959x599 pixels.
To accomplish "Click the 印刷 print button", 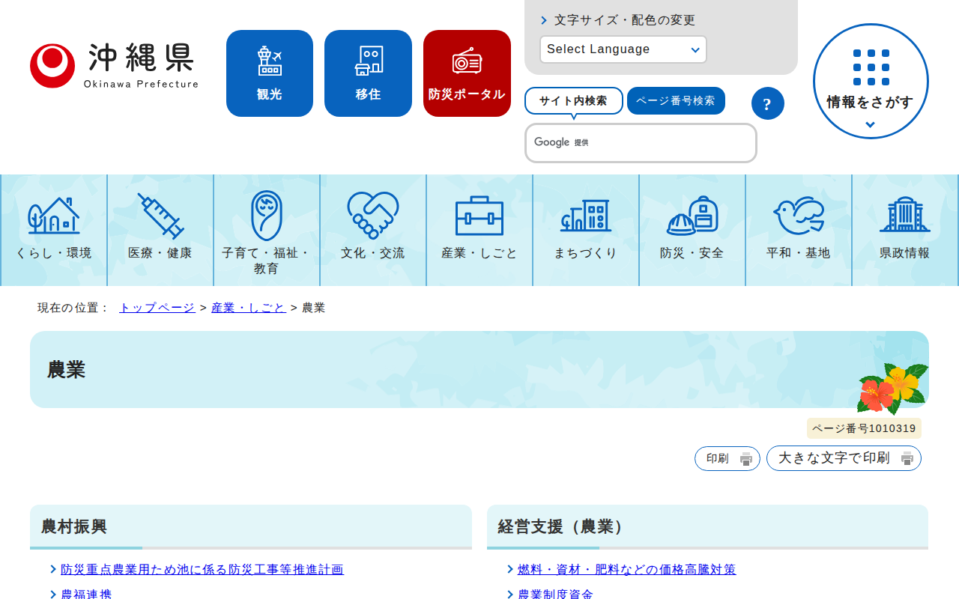I will tap(727, 458).
